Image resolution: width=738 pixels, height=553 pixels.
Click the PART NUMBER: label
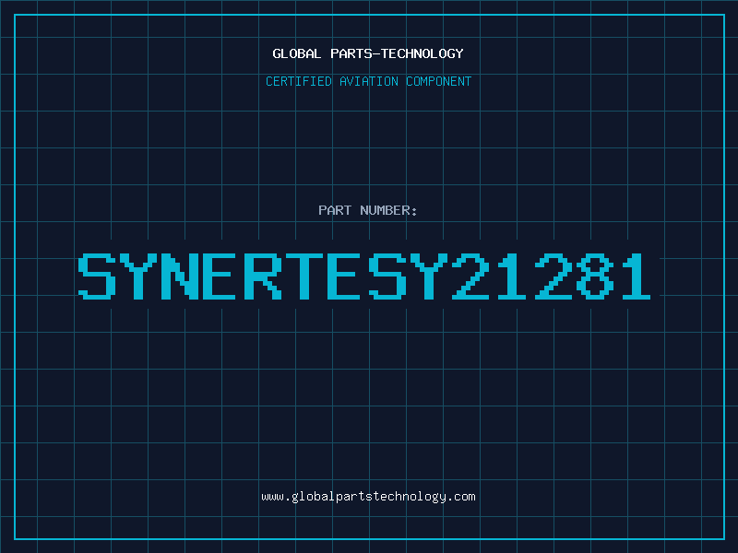tap(368, 210)
